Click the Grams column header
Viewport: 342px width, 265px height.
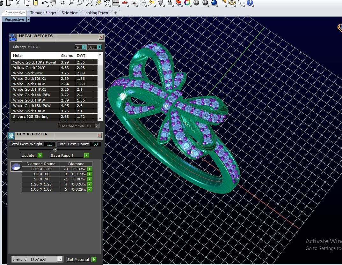[67, 56]
